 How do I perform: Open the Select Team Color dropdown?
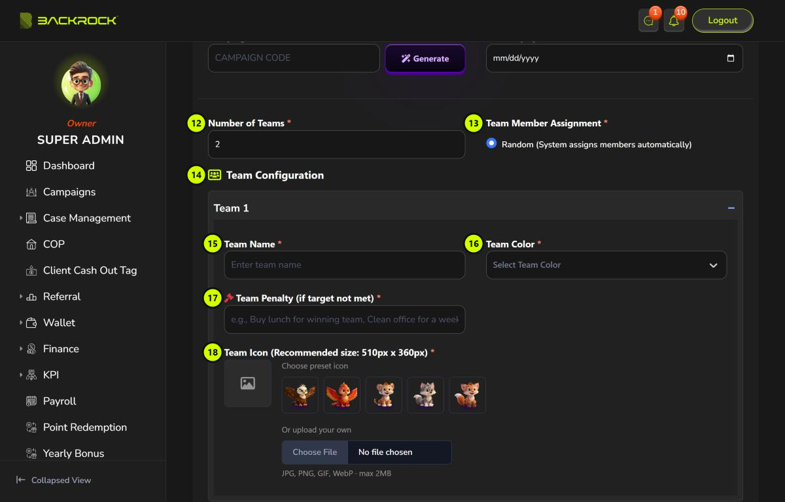click(606, 265)
